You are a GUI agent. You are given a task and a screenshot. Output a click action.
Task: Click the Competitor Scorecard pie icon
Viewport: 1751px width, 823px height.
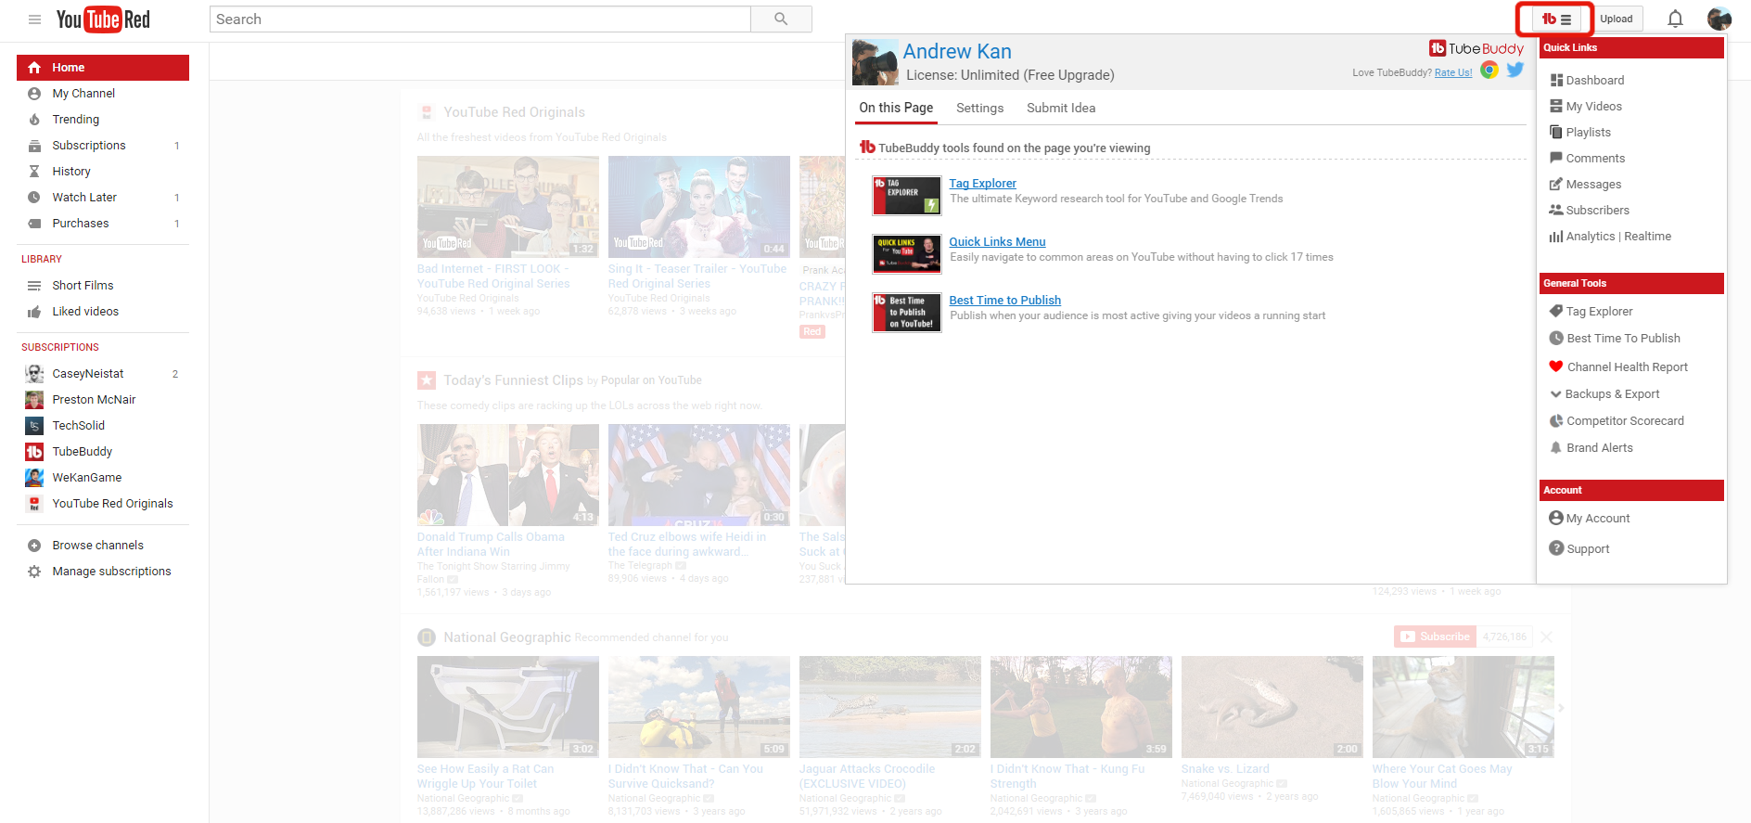1556,421
